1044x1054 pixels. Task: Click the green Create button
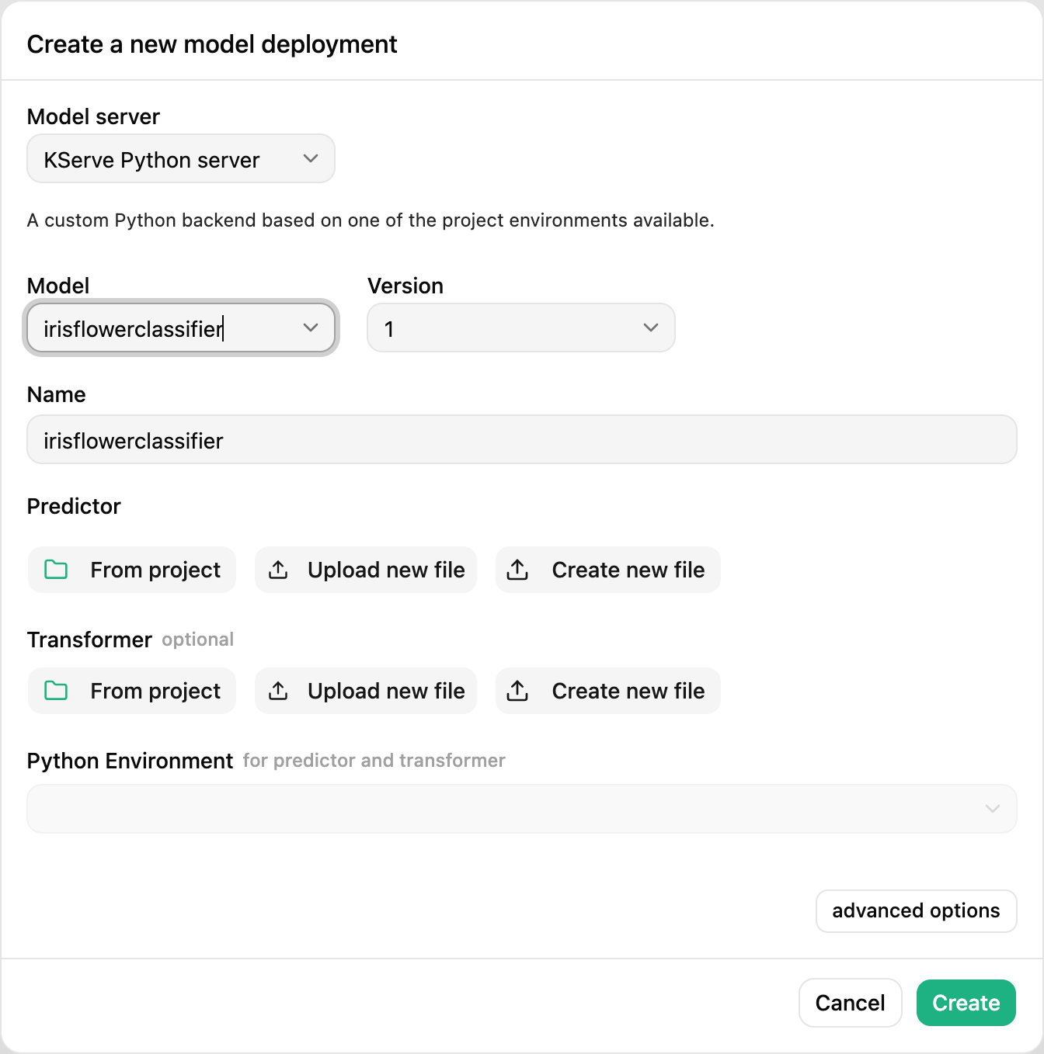tap(966, 1003)
